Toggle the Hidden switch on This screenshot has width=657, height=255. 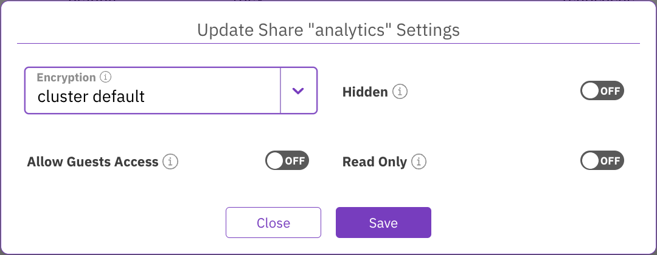click(602, 92)
